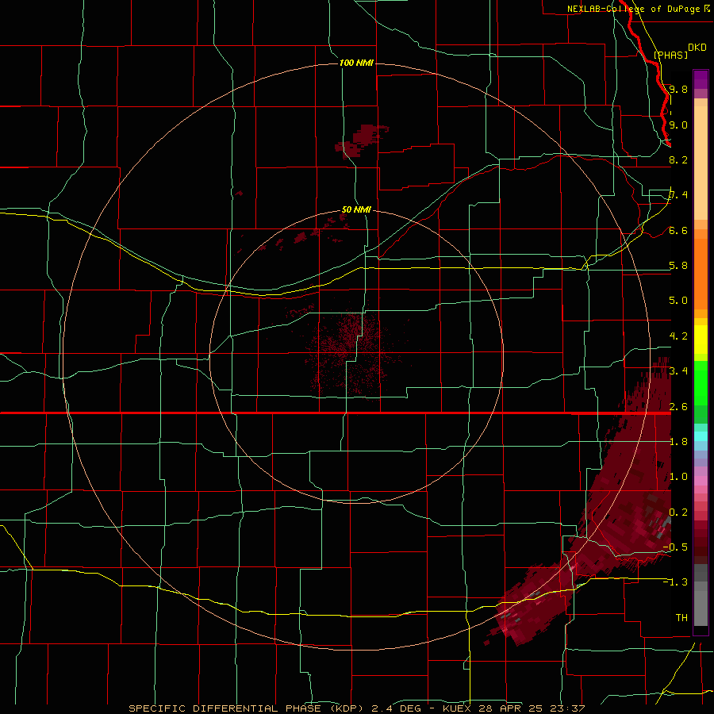Click the 3.4 scale value
This screenshot has height=714, width=714.
pos(678,371)
